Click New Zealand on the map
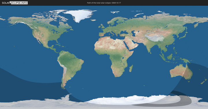This screenshot has height=109, width=208. pyautogui.click(x=204, y=81)
